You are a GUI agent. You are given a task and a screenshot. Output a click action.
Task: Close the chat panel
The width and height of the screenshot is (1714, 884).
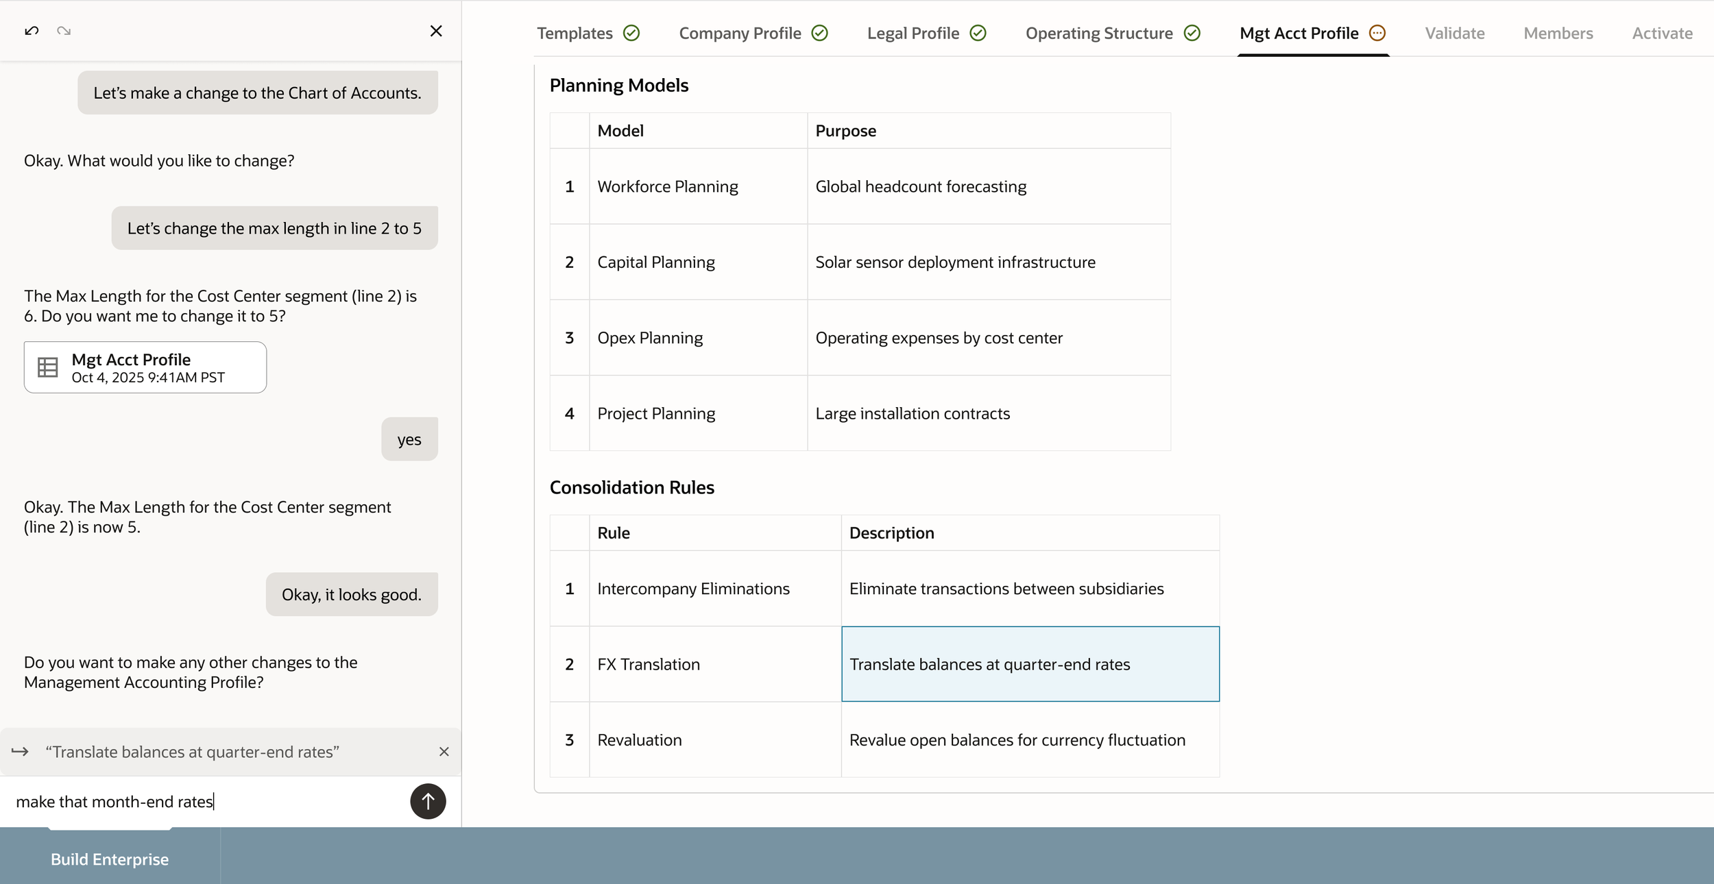pos(436,31)
